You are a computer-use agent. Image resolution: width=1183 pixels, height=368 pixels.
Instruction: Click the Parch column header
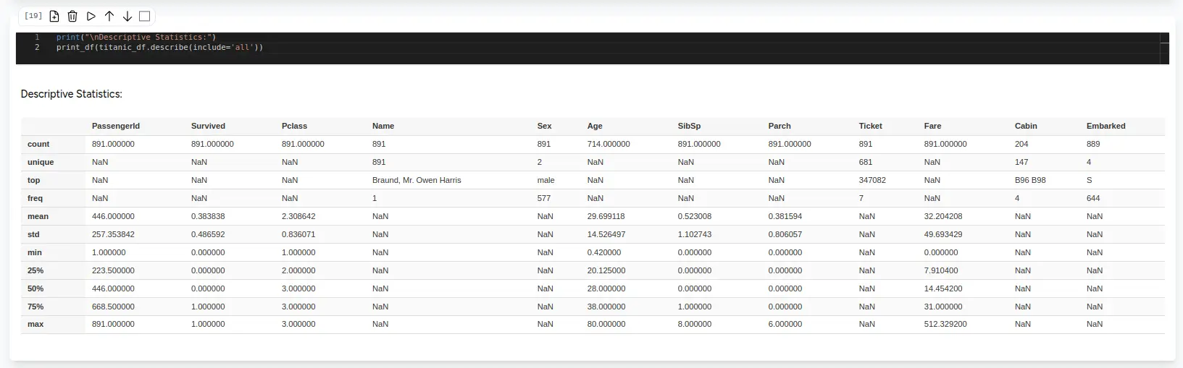point(779,126)
